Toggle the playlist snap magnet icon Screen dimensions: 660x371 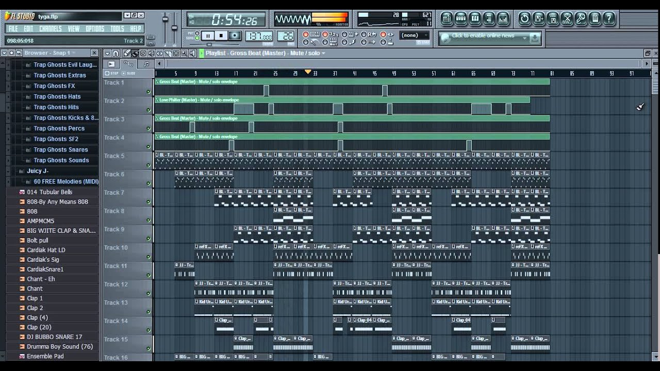point(115,53)
